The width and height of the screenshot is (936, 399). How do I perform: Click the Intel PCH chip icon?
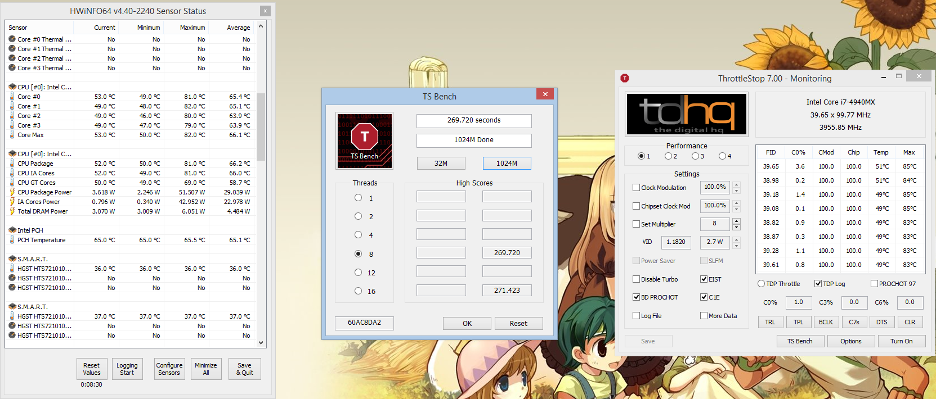point(12,230)
